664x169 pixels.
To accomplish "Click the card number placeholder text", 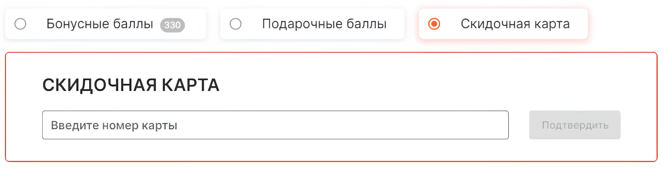I will click(114, 125).
